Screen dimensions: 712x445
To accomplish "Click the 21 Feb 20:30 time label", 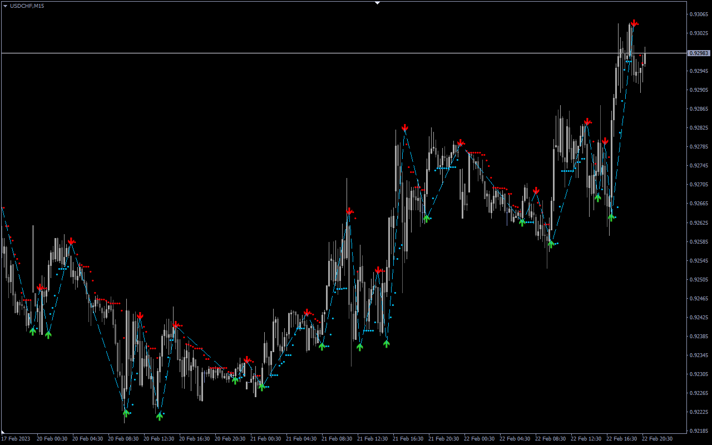I will (x=443, y=439).
